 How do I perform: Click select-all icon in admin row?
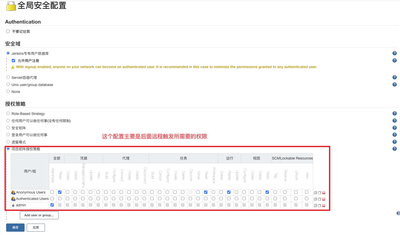[x=315, y=206]
